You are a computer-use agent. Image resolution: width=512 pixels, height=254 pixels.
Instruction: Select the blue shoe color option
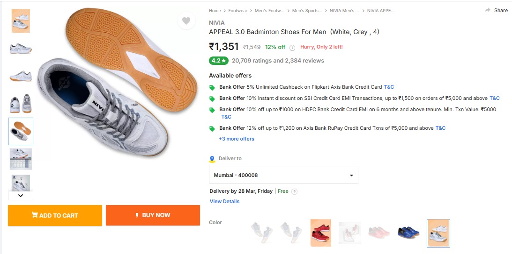[408, 233]
